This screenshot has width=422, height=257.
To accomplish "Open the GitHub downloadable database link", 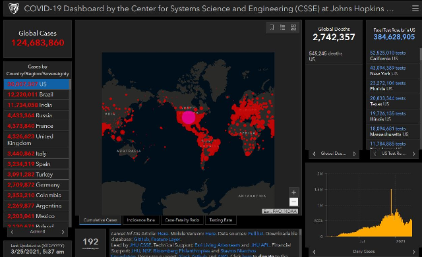I will click(141, 239).
